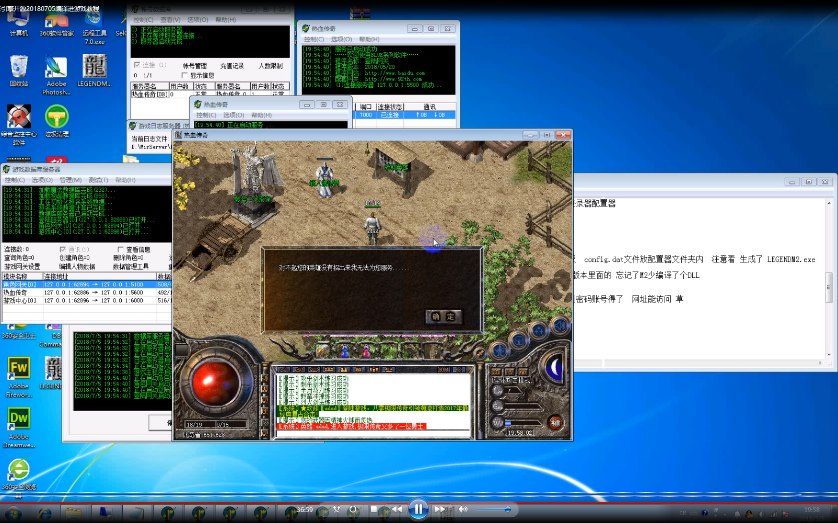Open the character figure round game button
This screenshot has height=523, width=838.
click(499, 351)
